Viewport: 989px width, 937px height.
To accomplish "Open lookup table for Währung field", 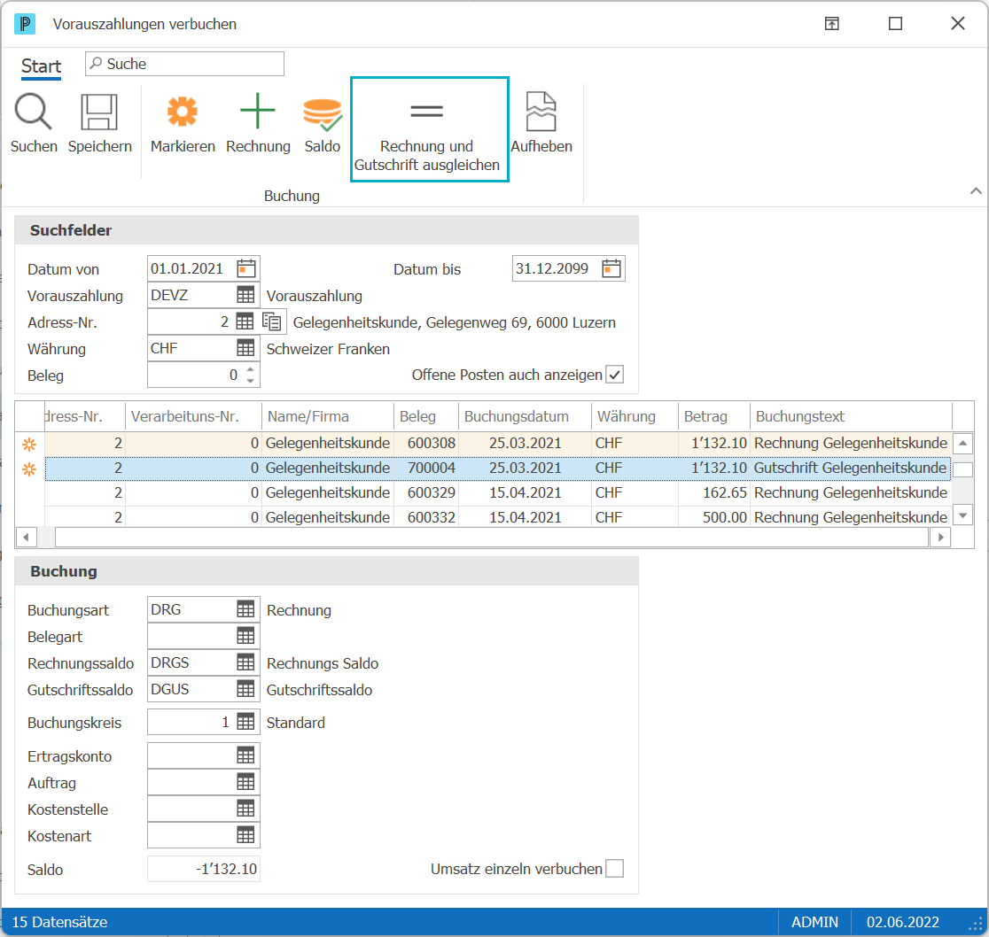I will (245, 348).
